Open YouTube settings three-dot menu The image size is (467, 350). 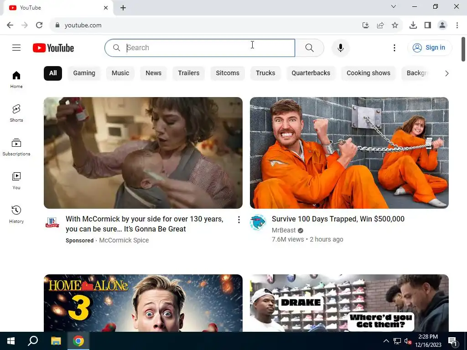[394, 47]
